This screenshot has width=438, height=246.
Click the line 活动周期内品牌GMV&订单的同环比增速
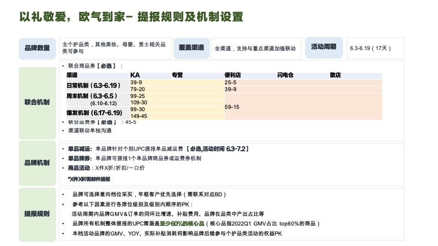coord(167,214)
